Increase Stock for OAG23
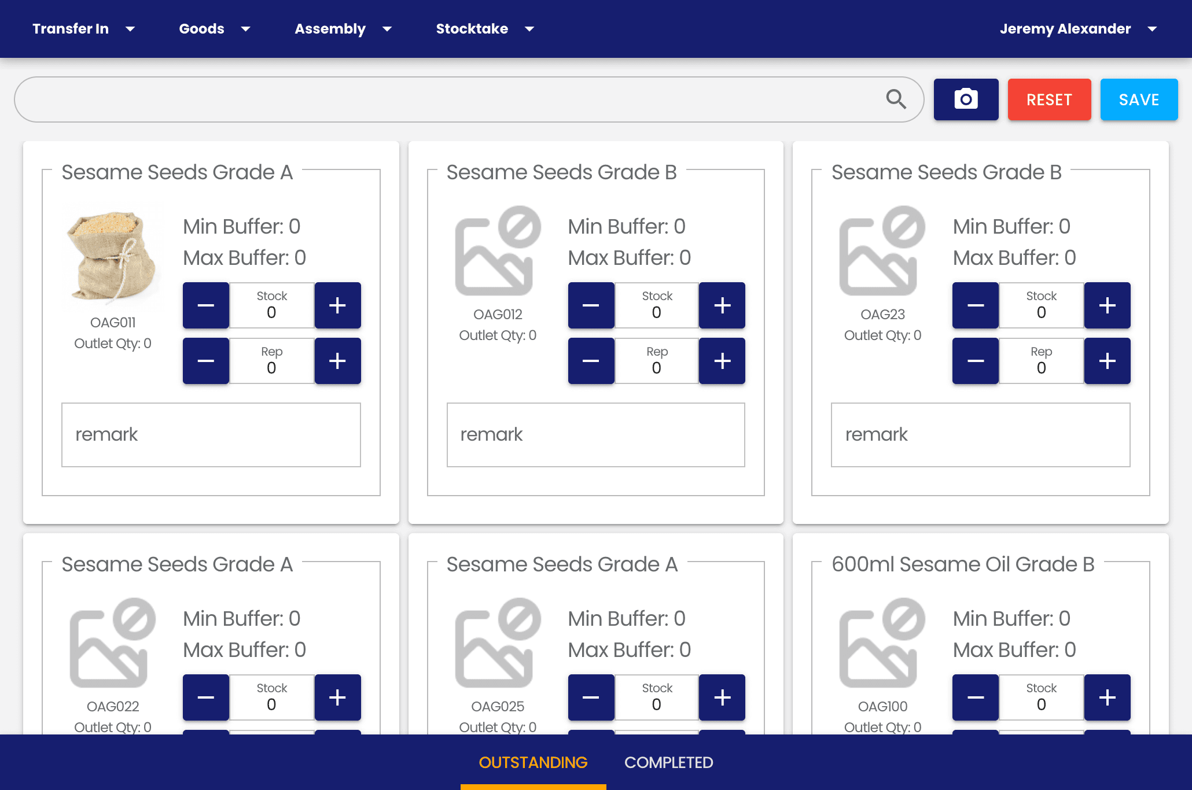The image size is (1192, 790). pos(1108,305)
